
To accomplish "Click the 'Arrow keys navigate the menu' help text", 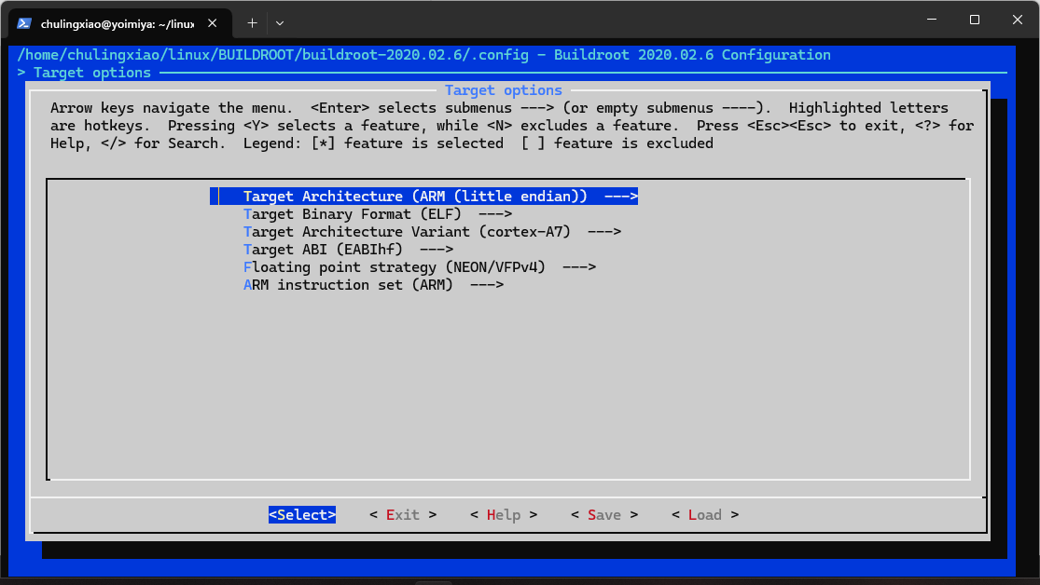I will point(172,108).
